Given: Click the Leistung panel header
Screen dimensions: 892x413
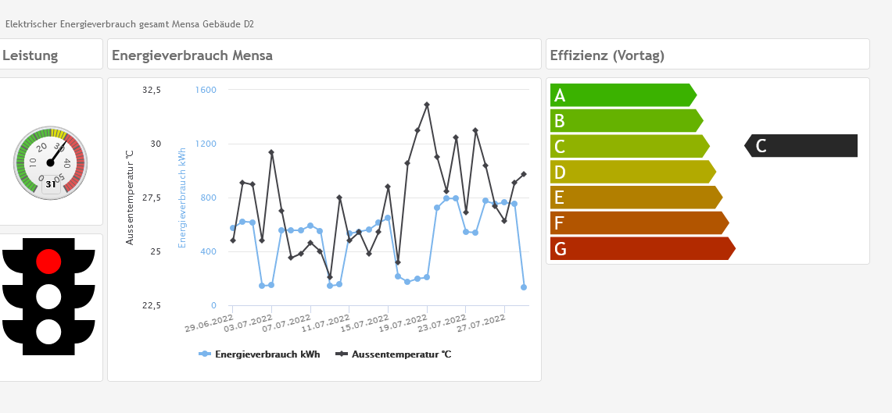Looking at the screenshot, I should (x=30, y=55).
